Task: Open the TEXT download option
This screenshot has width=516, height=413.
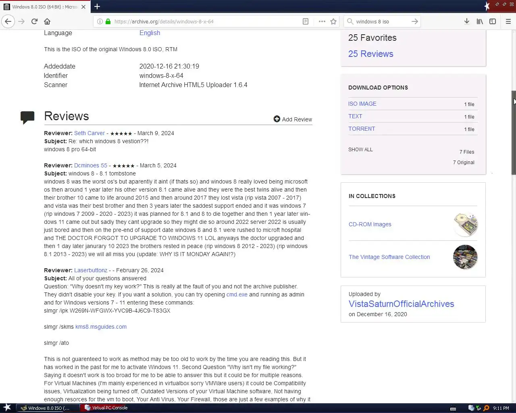Action: [355, 116]
